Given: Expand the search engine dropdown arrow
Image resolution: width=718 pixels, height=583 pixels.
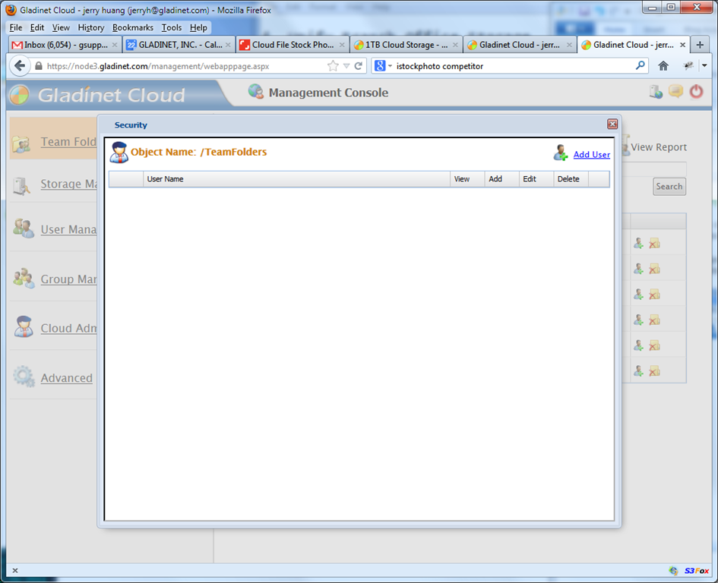Looking at the screenshot, I should 390,66.
